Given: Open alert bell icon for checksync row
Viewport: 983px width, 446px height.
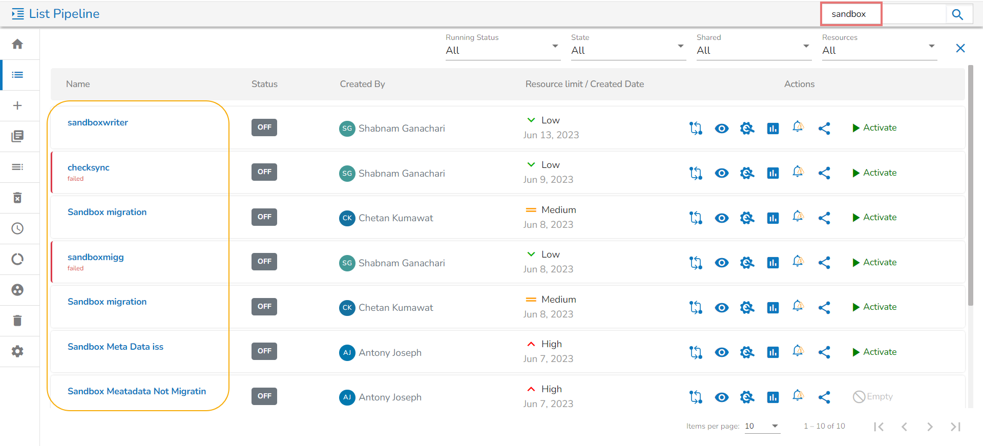Looking at the screenshot, I should pyautogui.click(x=798, y=172).
